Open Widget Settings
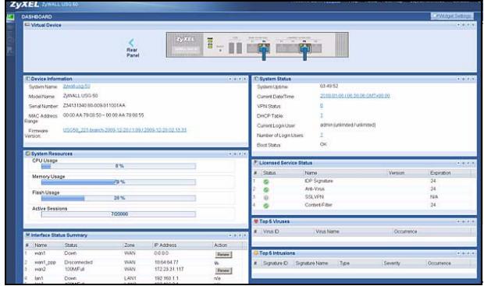 click(x=452, y=16)
